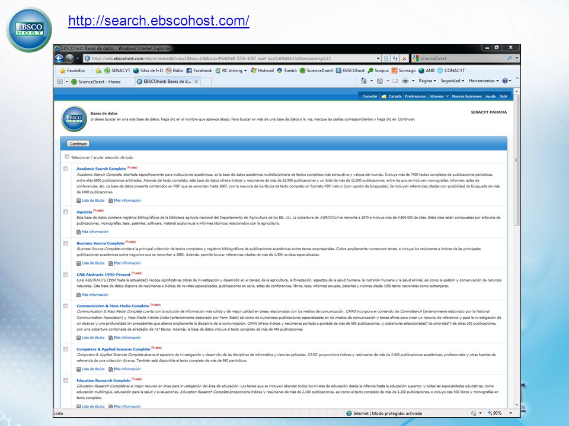
Task: Check the Agricola database checkbox
Action: pos(66,212)
